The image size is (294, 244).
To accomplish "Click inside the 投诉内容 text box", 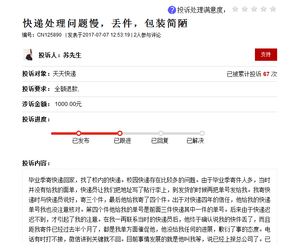I will [x=150, y=205].
